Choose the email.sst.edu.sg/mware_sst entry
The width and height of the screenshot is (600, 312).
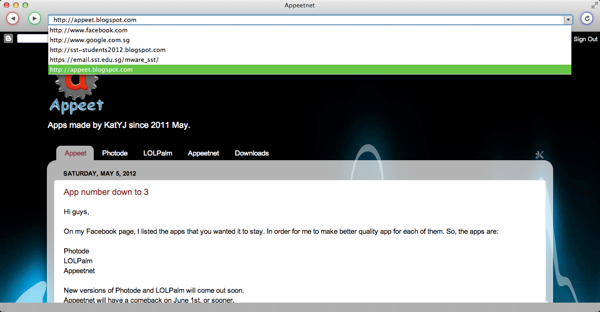(x=310, y=59)
